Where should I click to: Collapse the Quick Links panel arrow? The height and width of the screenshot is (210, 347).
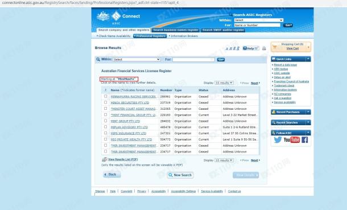[x=308, y=59]
